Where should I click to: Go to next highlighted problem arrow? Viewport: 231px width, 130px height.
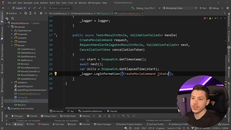[x=225, y=18]
